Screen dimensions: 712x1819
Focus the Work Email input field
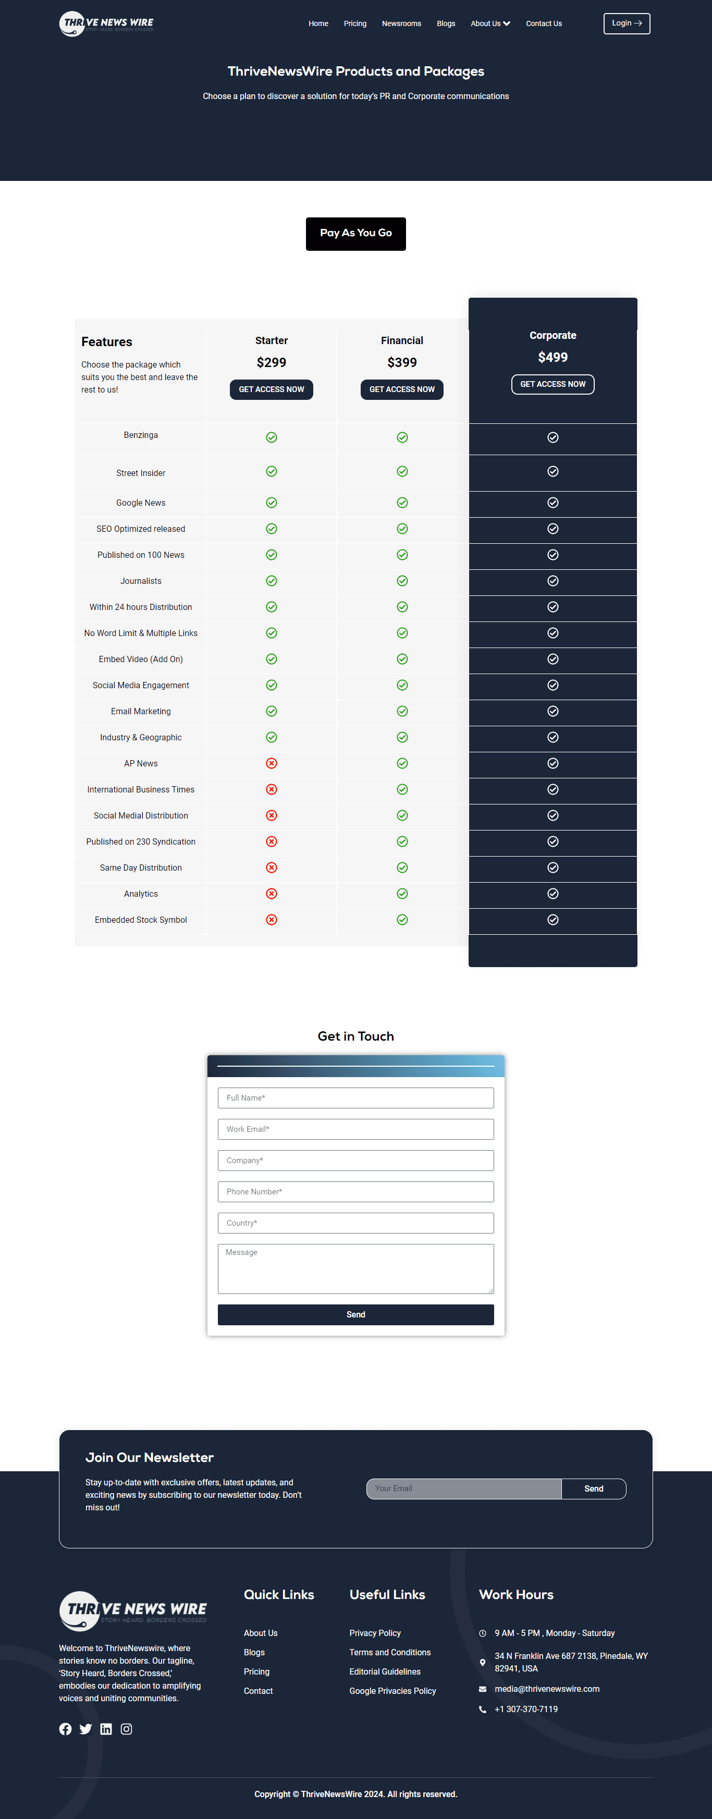tap(355, 1128)
